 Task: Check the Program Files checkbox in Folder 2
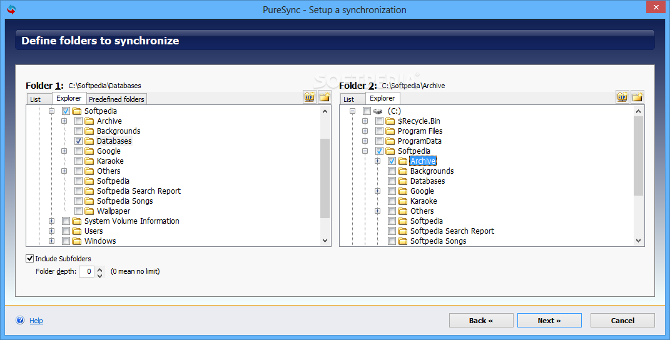coord(380,131)
